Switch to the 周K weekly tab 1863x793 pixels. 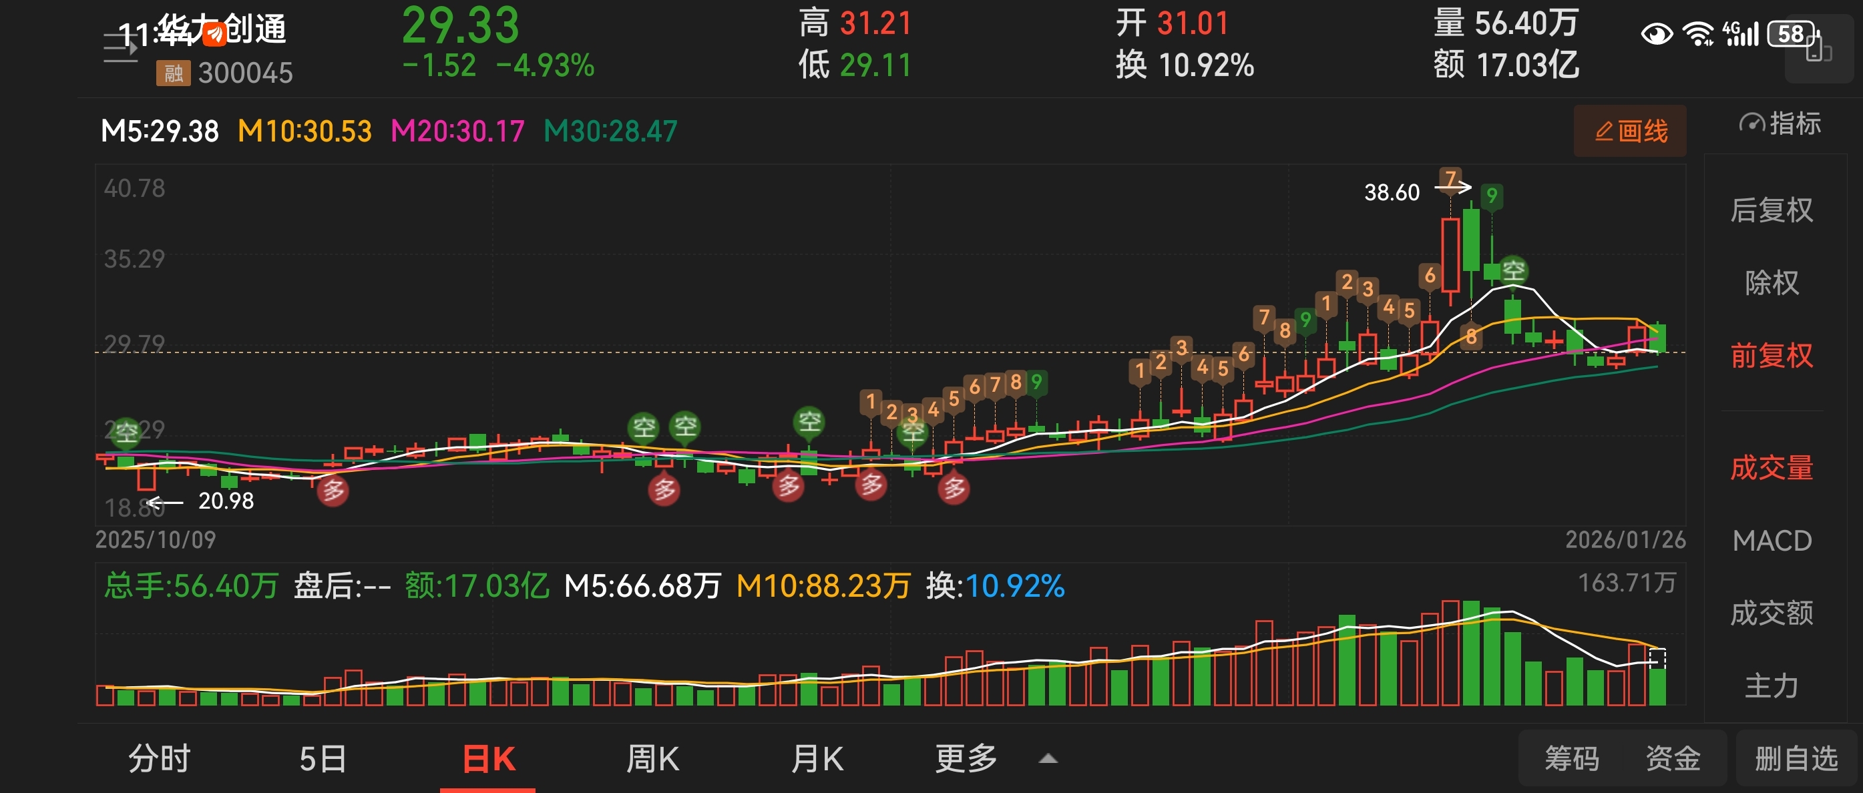click(x=652, y=758)
